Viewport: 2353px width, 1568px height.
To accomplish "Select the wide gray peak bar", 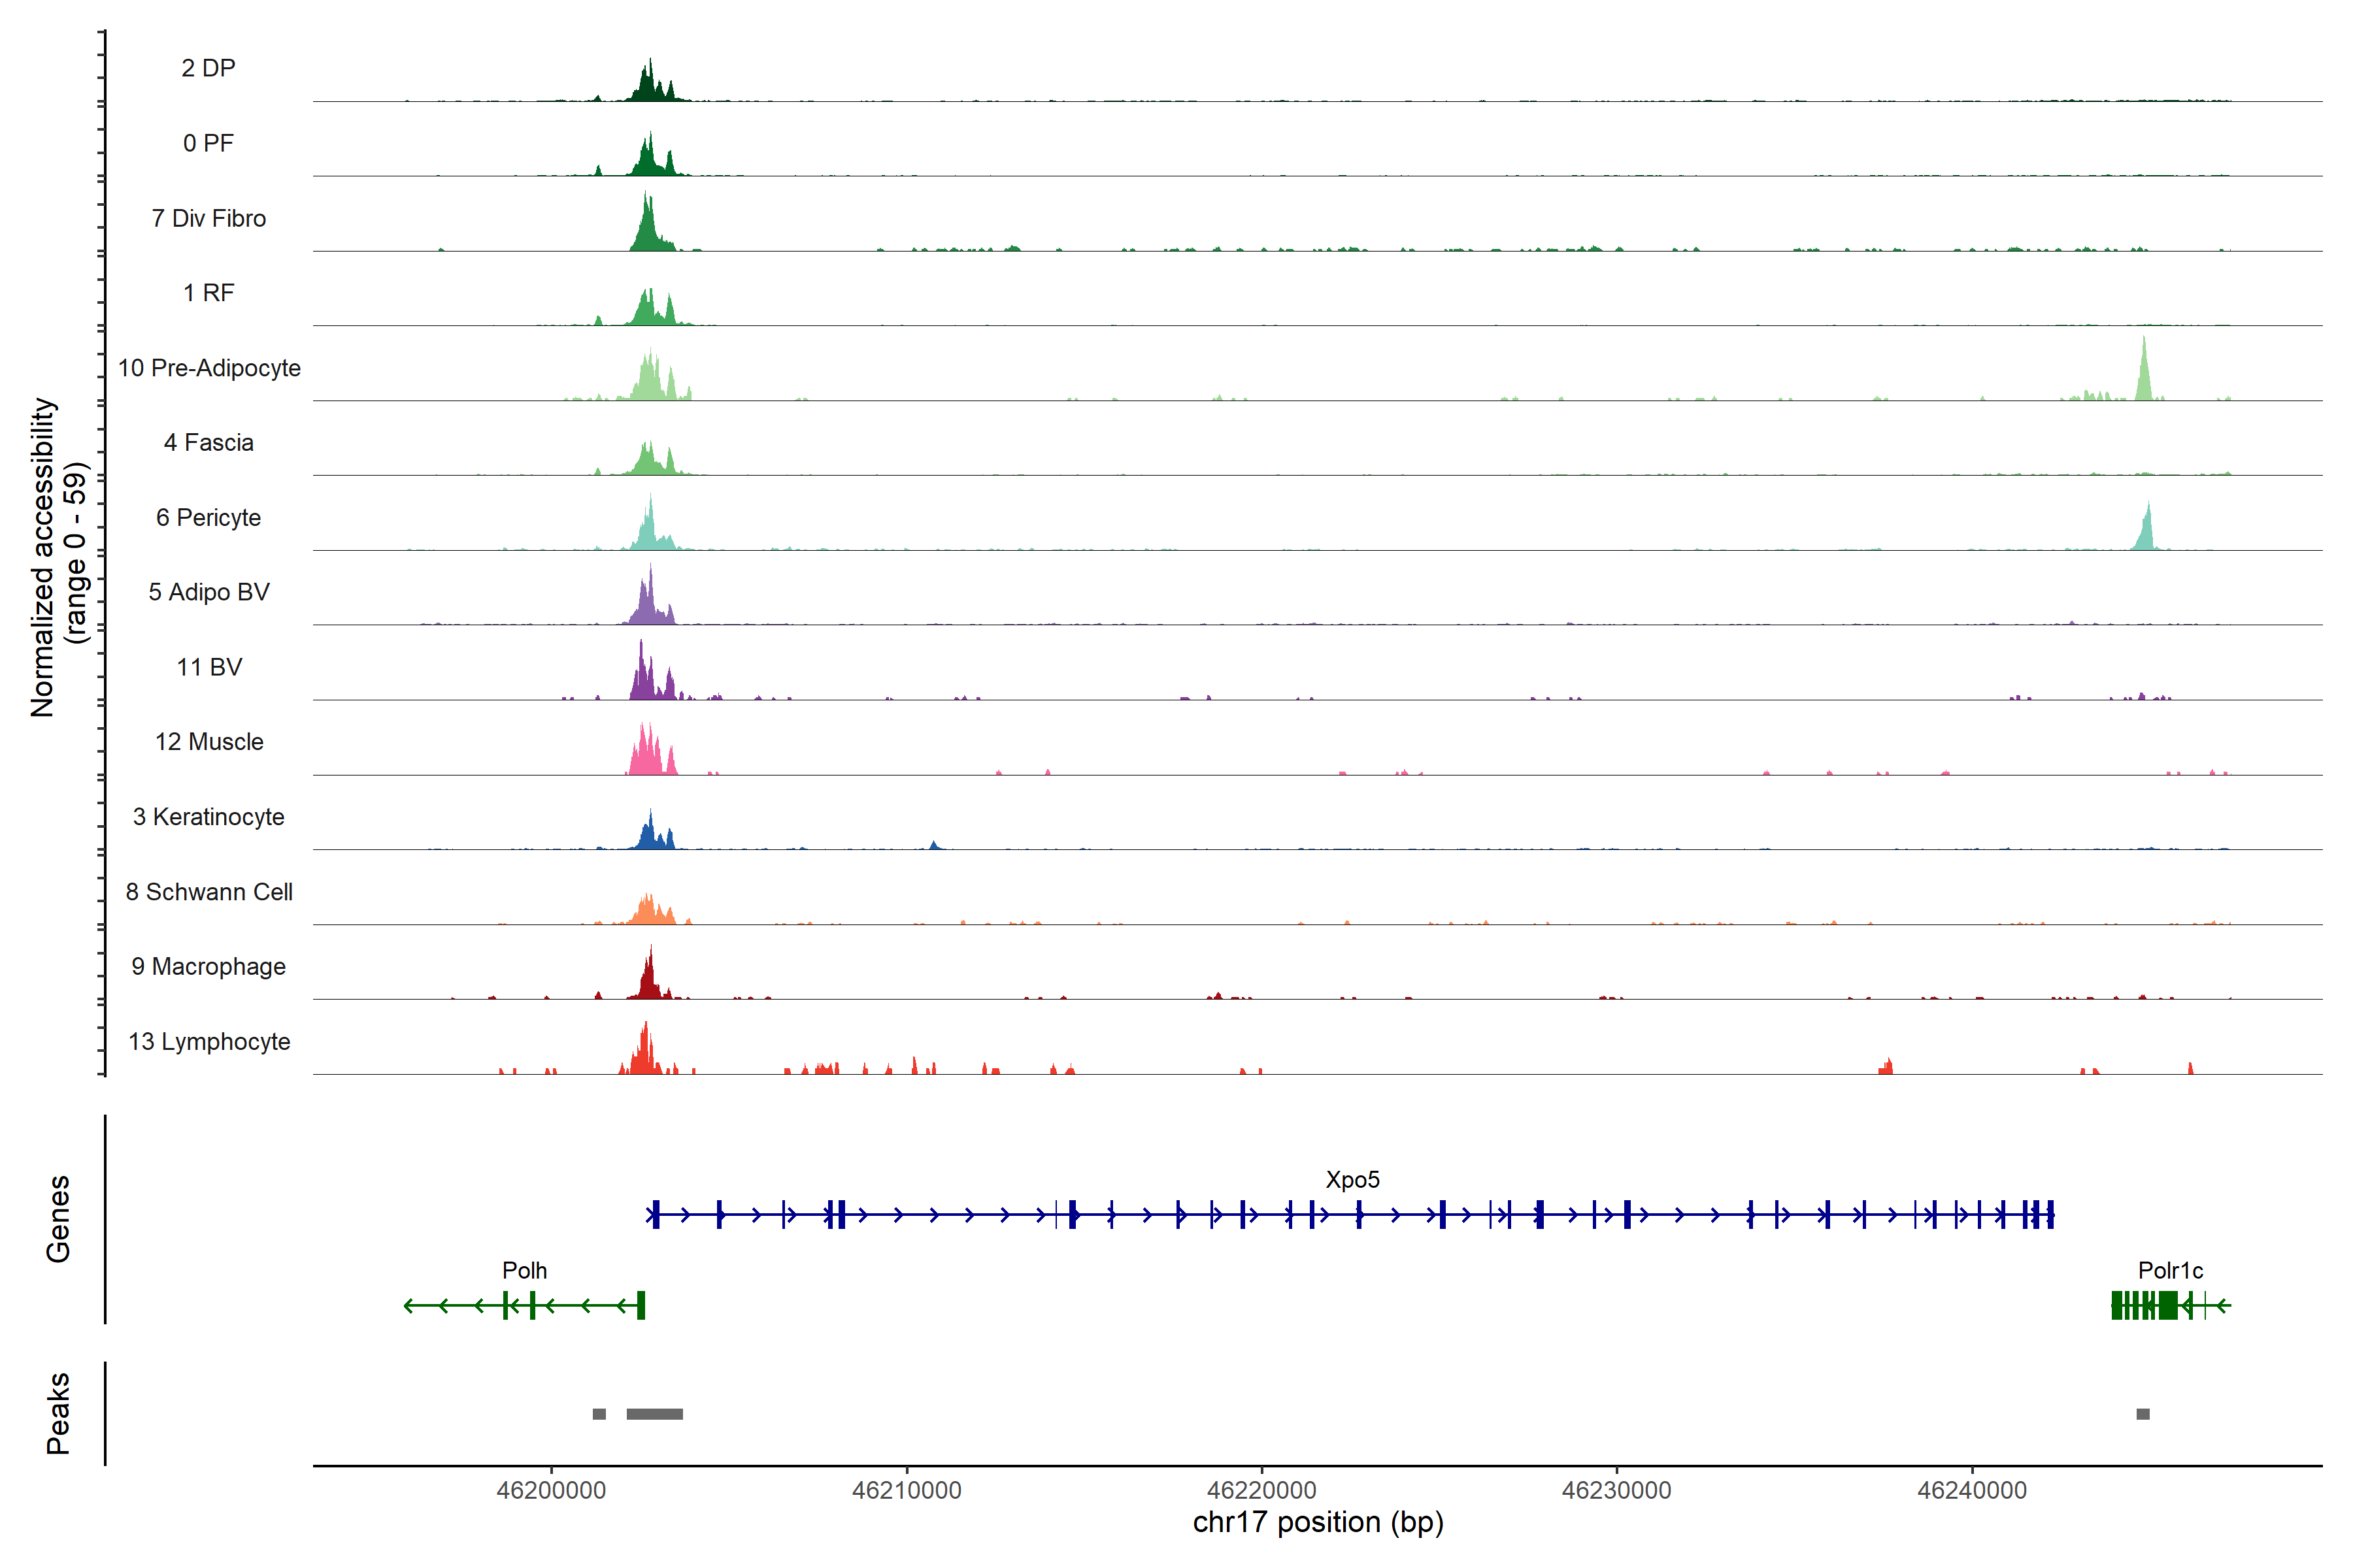I will coord(654,1414).
